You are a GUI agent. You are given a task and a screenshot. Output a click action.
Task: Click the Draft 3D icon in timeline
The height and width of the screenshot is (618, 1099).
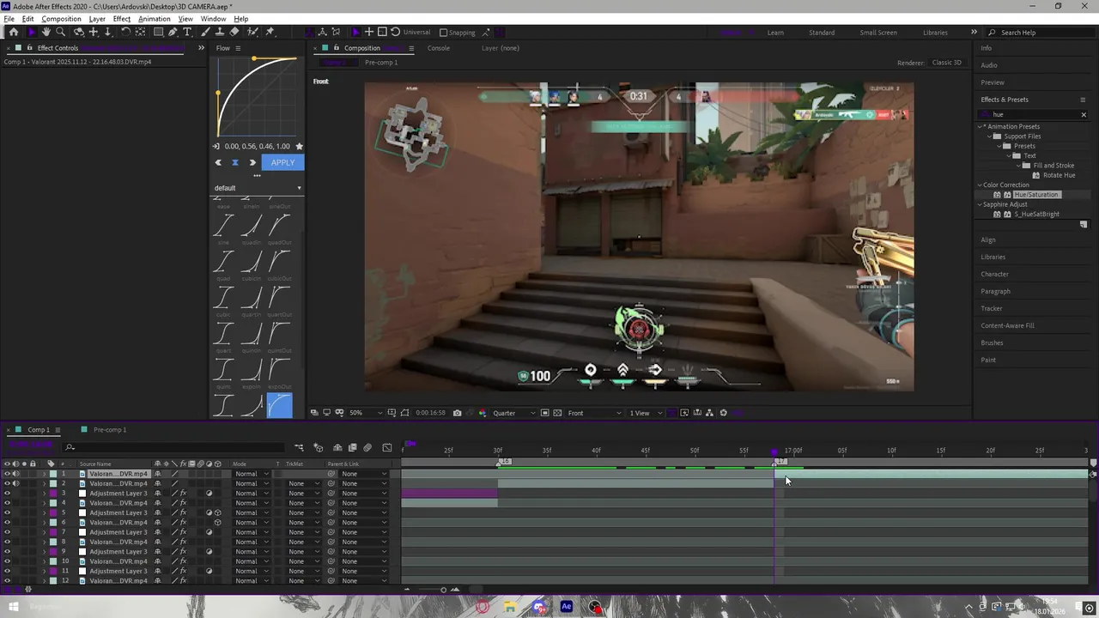[x=318, y=447]
